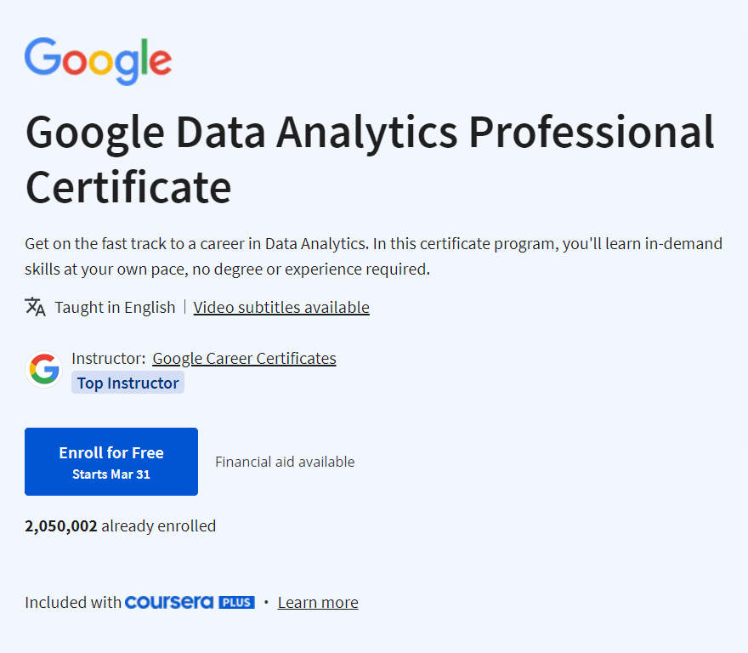Open the Video subtitles available link
This screenshot has height=653, width=748.
281,307
